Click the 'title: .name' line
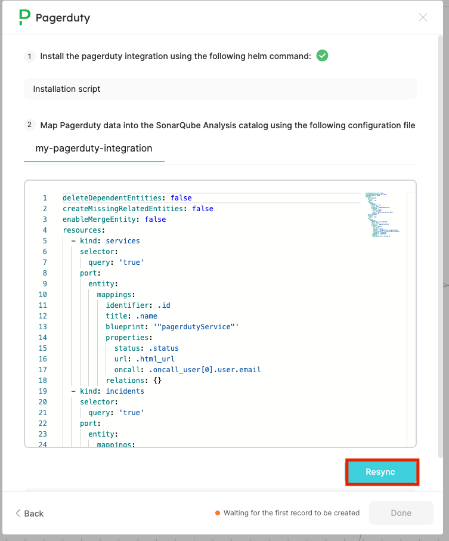 pos(131,316)
